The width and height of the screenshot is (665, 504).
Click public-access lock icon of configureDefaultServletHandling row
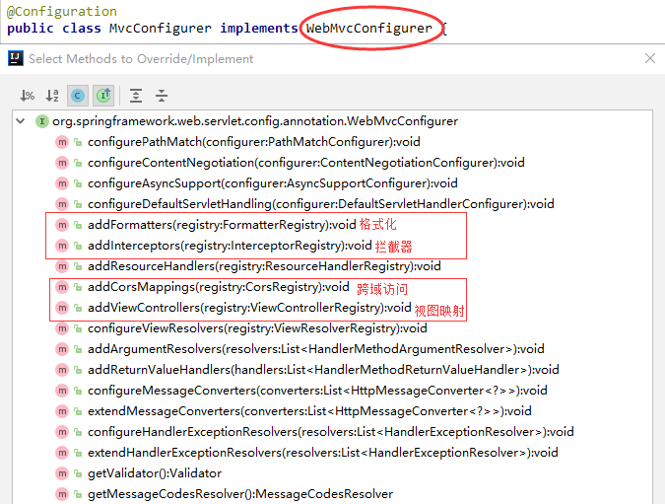point(78,204)
